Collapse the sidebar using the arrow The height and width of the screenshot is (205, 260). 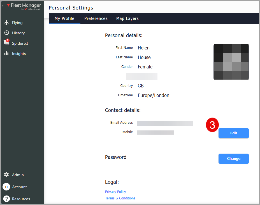tap(3, 6)
